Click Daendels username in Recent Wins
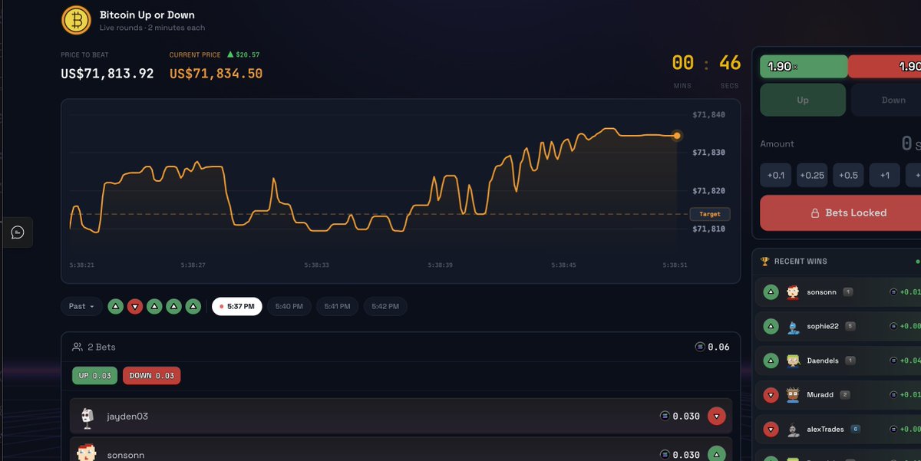Image resolution: width=921 pixels, height=461 pixels. pos(823,361)
